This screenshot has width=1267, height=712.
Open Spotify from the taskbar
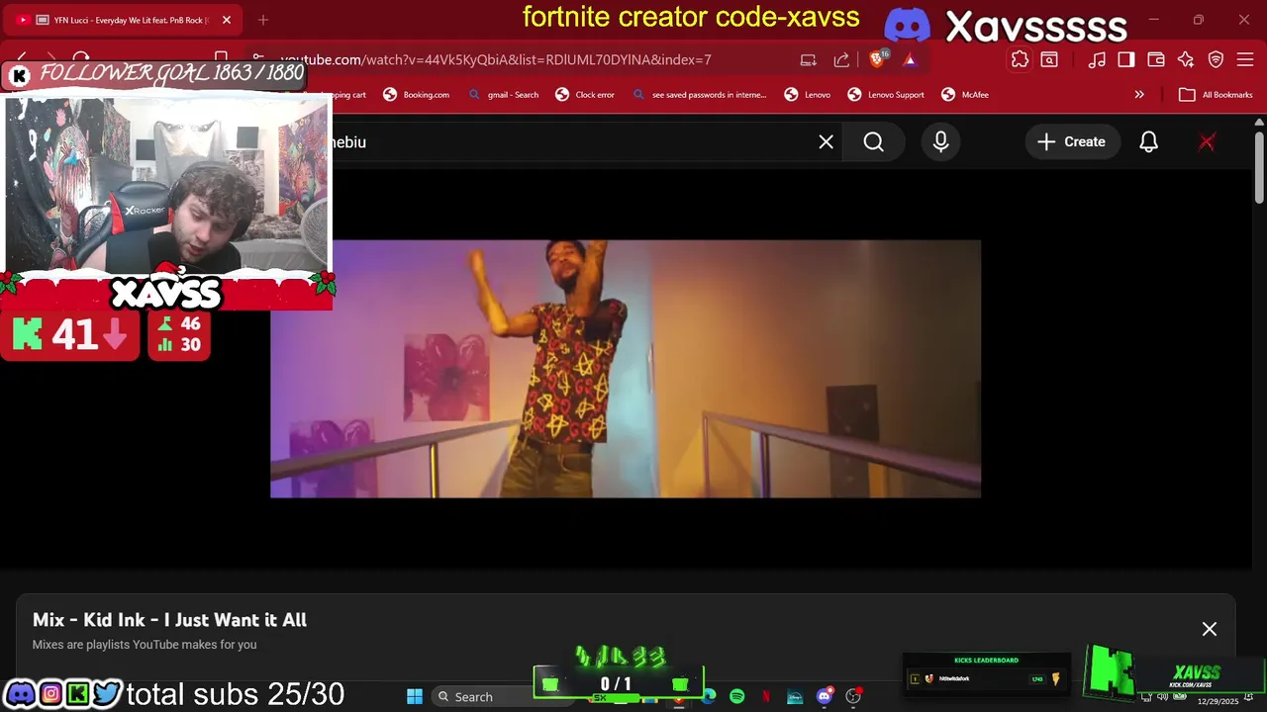737,696
